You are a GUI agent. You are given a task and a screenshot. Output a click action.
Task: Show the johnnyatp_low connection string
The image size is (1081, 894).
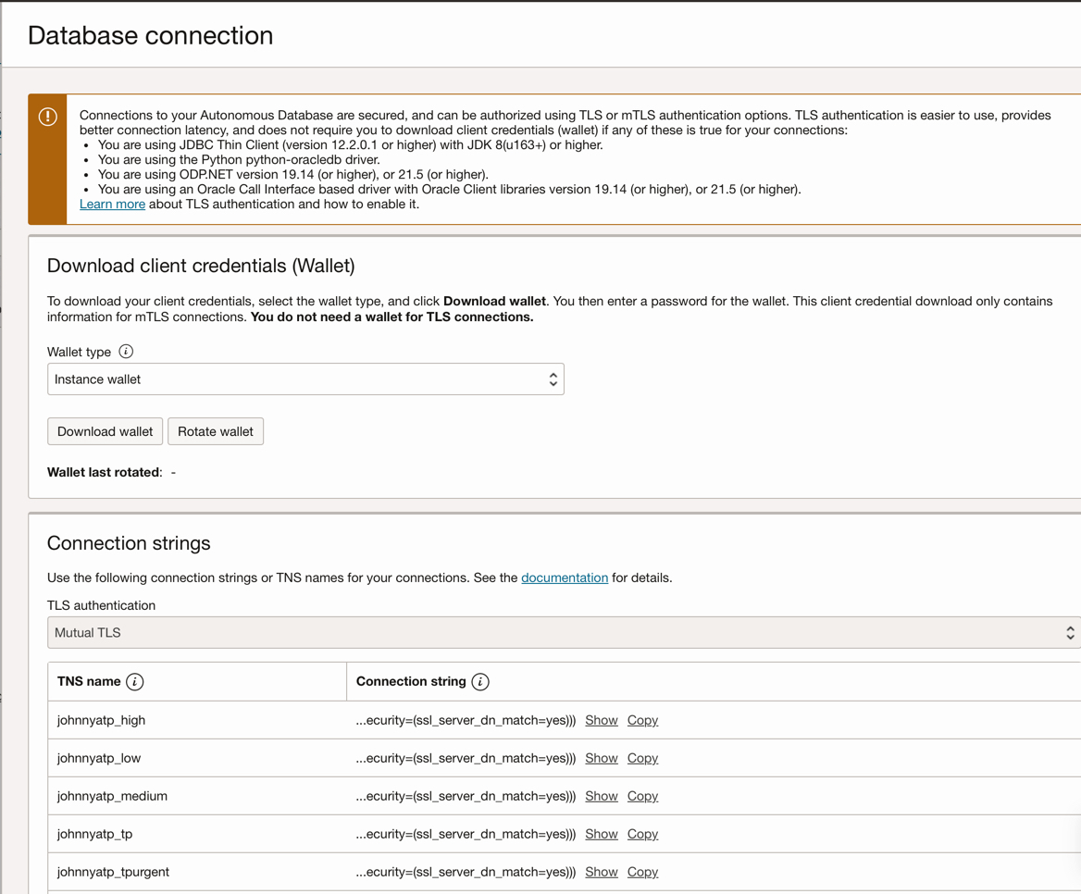[x=602, y=758]
